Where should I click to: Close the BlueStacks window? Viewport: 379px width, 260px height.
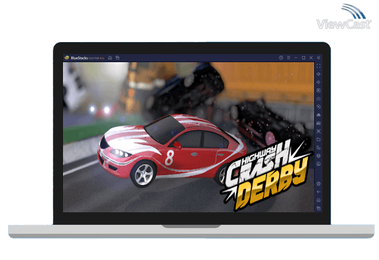pos(311,58)
